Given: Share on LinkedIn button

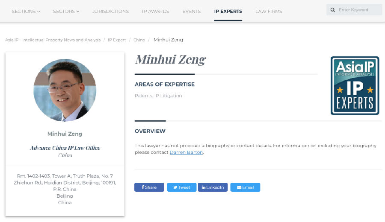Looking at the screenshot, I should 213,187.
